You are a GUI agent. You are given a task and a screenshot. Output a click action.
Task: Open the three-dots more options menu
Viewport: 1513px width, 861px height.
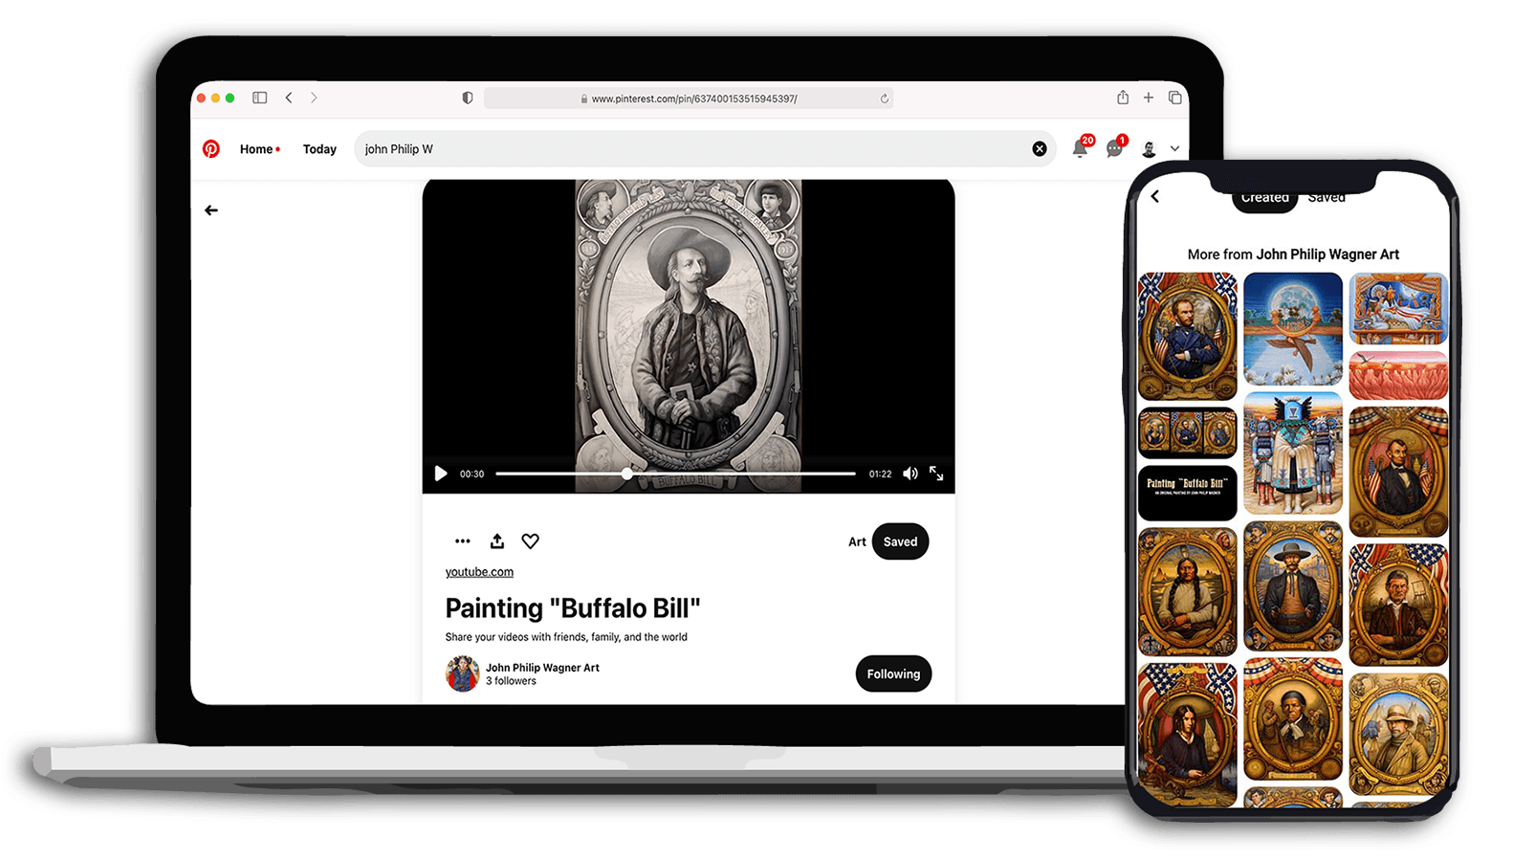[463, 541]
